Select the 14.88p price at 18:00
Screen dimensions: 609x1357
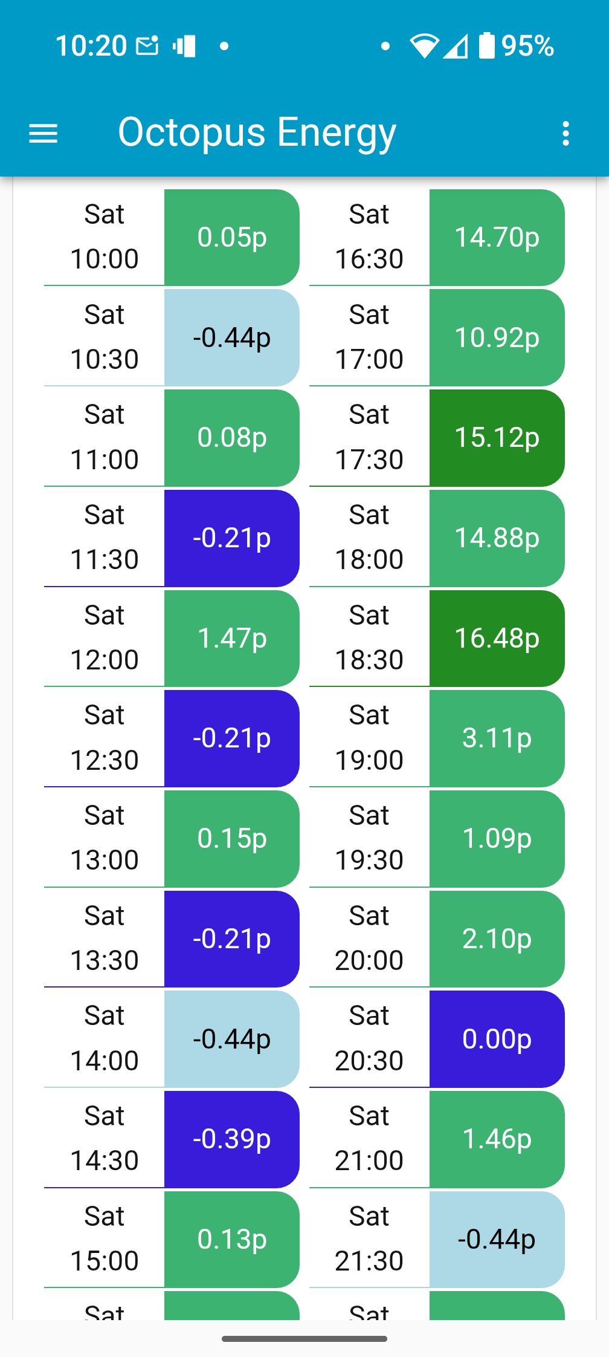[x=497, y=538]
